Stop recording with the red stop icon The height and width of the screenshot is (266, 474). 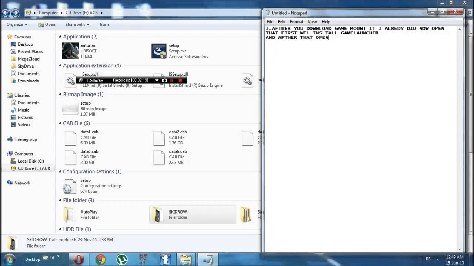click(x=180, y=80)
